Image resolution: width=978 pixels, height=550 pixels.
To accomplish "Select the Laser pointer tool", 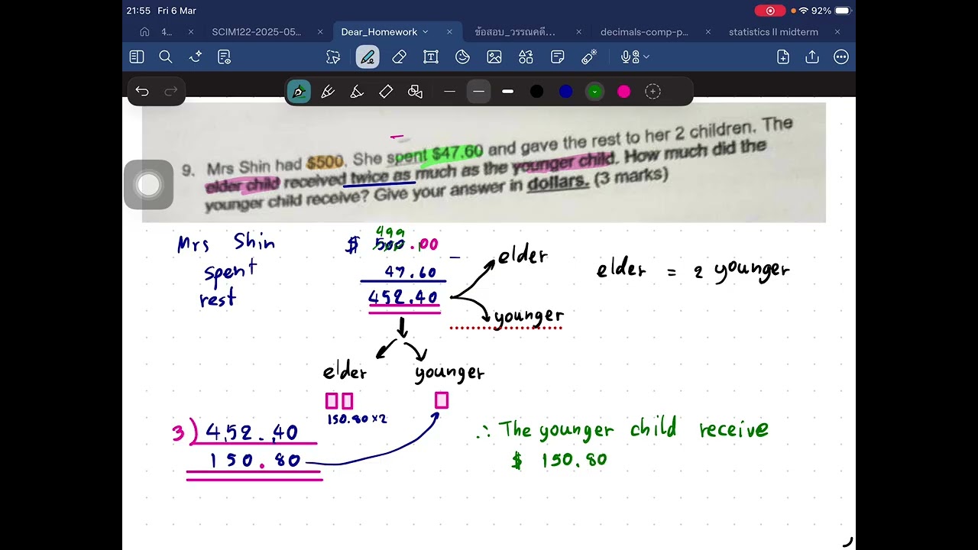I will (589, 57).
